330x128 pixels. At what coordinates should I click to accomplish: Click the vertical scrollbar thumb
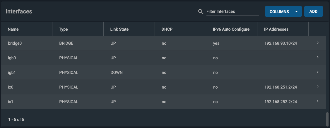327,119
